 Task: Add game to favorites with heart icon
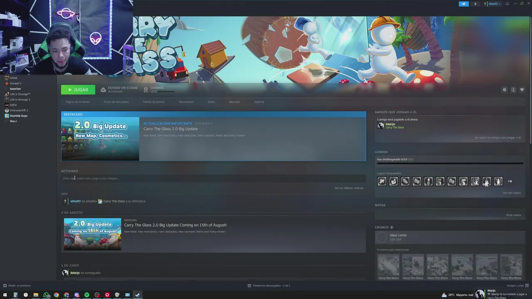pyautogui.click(x=522, y=90)
